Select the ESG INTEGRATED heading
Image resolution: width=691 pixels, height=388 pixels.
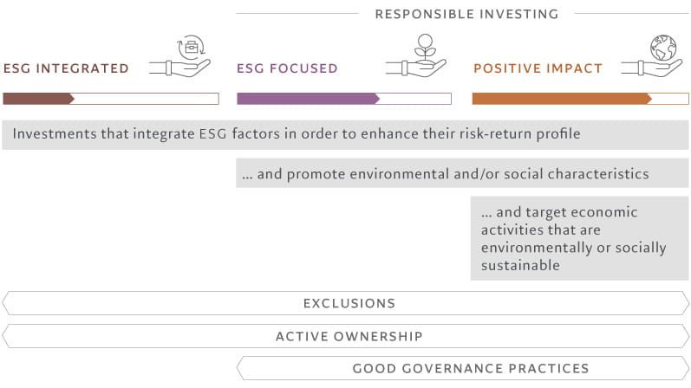click(x=66, y=68)
